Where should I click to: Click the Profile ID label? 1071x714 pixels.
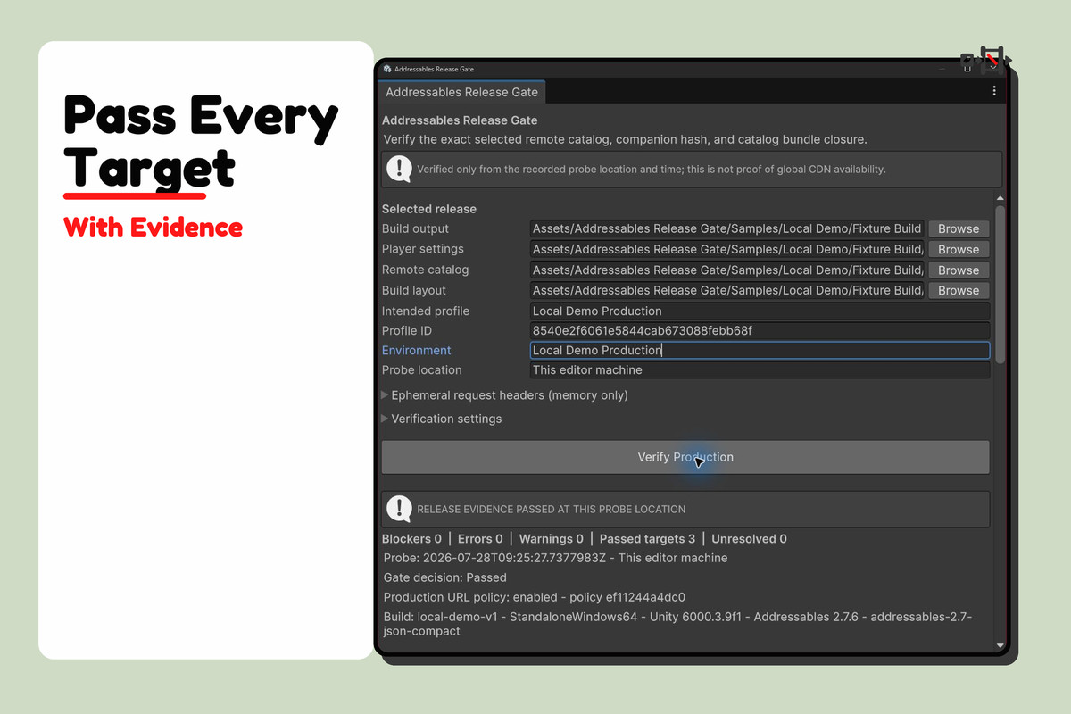click(x=406, y=330)
